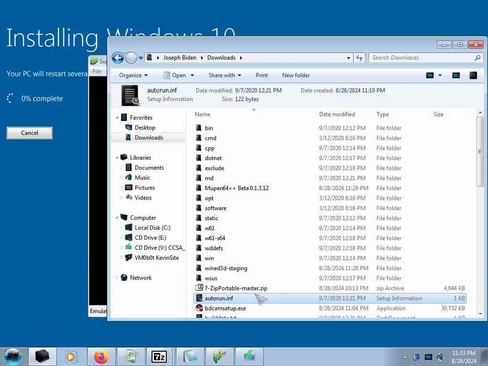The image size is (488, 366).
Task: Click the Back navigation arrow in Explorer
Action: [x=118, y=58]
